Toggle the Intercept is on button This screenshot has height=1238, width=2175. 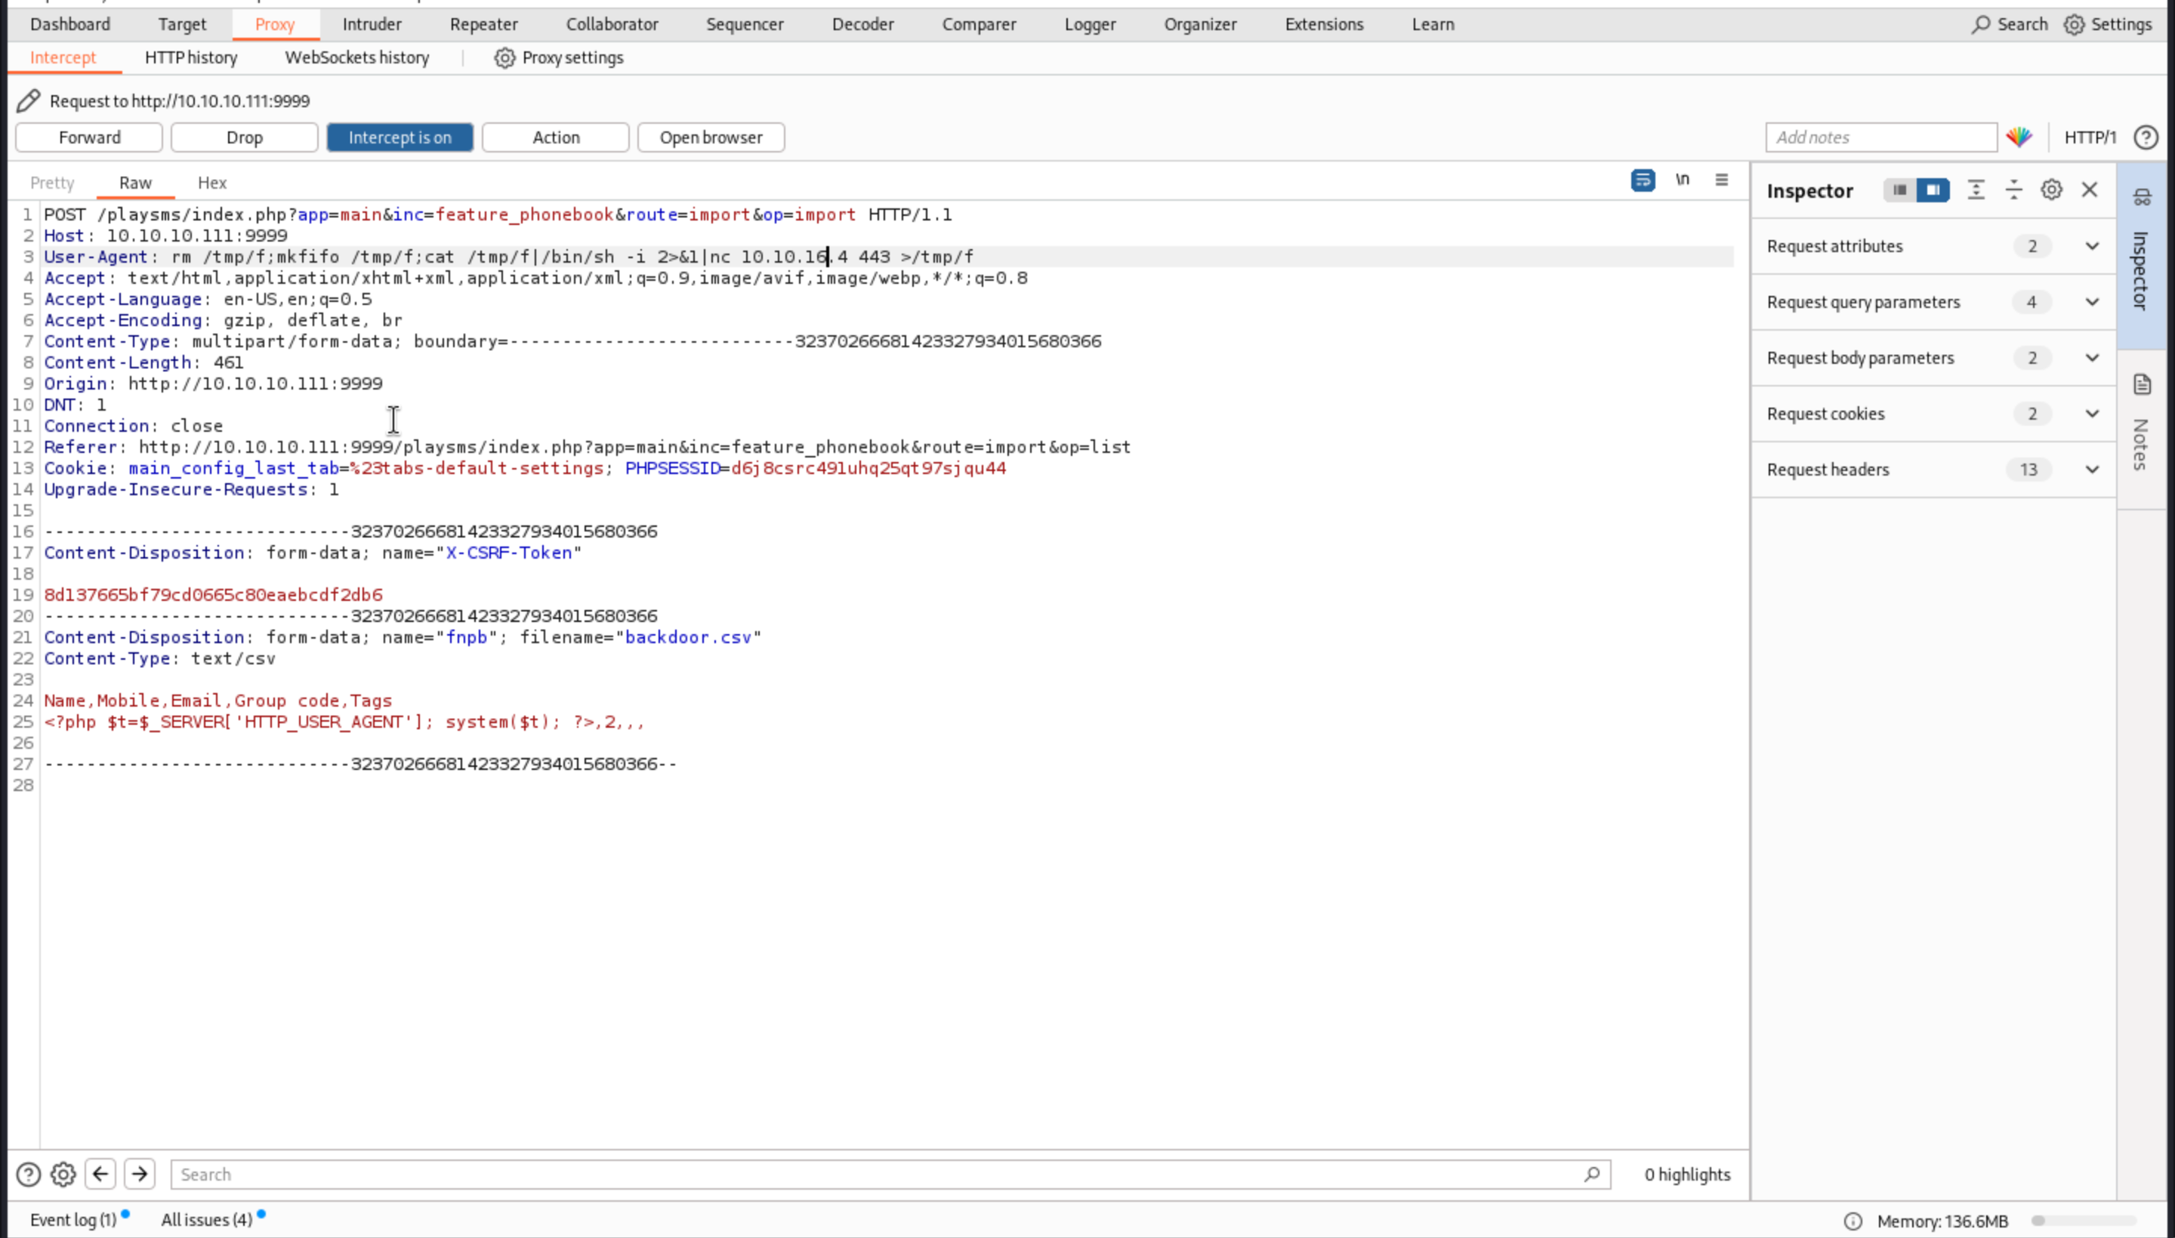click(x=400, y=137)
